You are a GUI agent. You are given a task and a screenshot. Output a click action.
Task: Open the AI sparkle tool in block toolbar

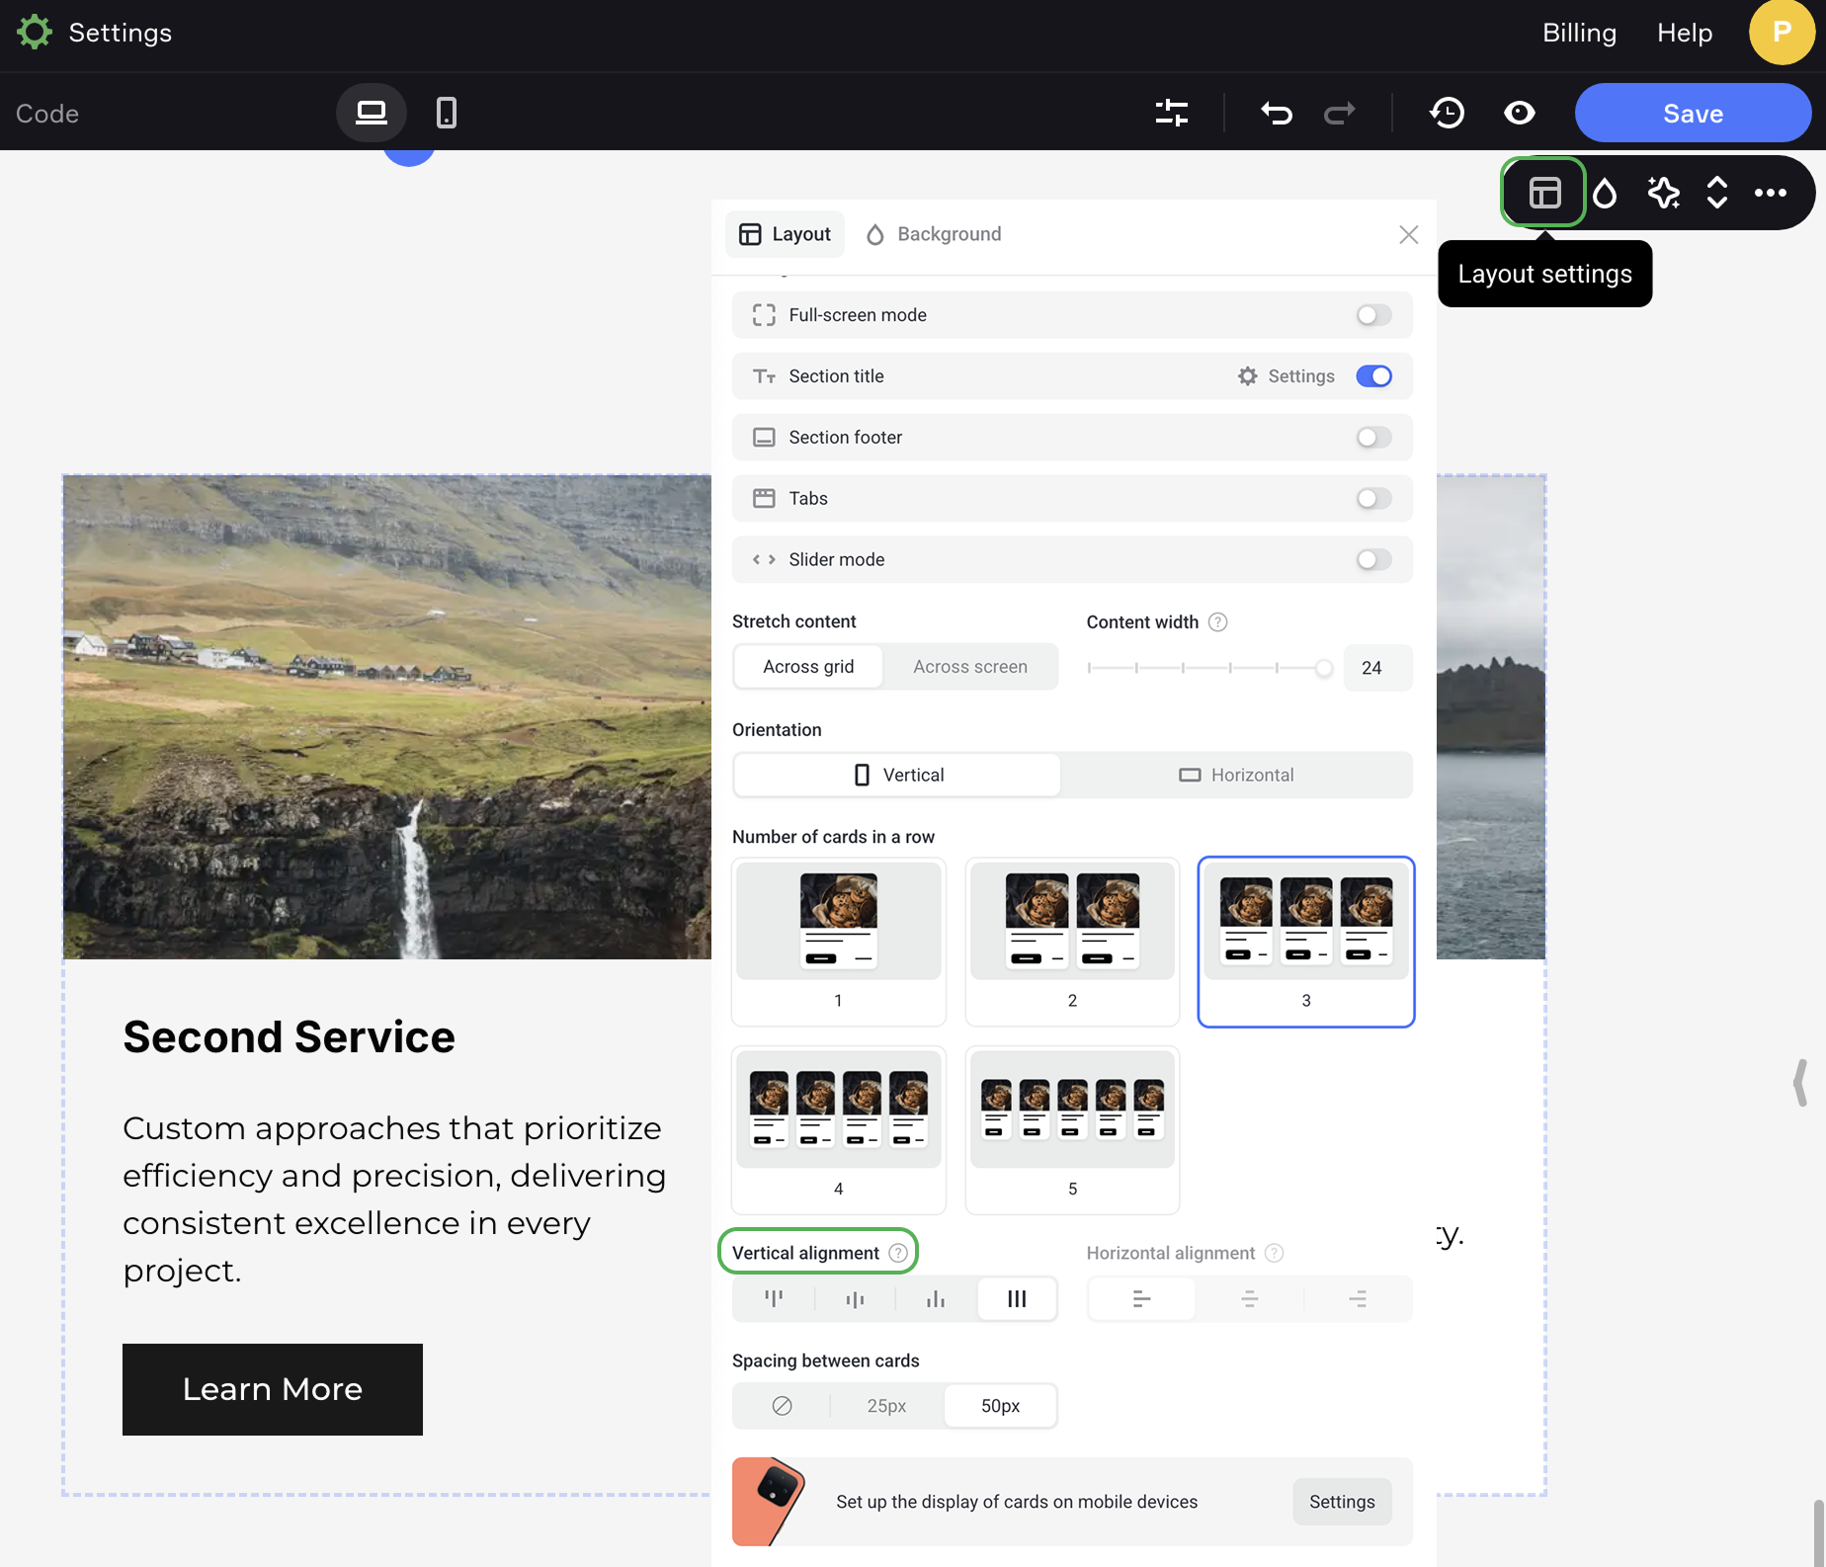coord(1663,193)
